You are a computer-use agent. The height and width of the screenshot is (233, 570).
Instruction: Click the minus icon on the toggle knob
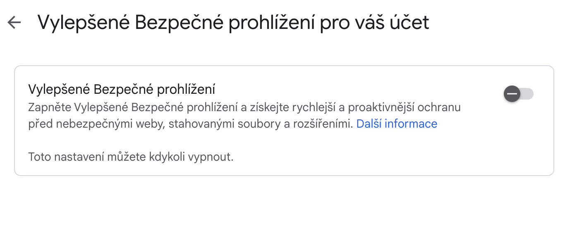coord(512,94)
